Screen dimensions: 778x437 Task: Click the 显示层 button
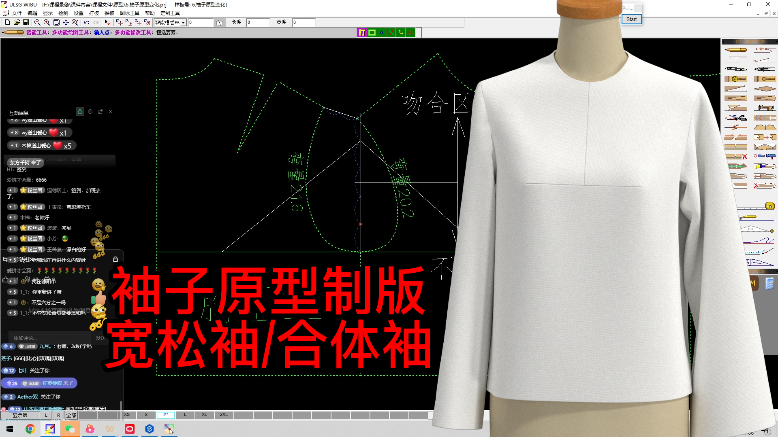[x=20, y=415]
